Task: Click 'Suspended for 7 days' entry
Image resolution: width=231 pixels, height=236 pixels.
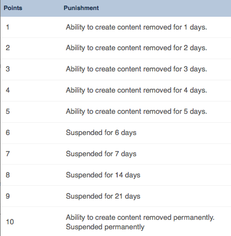Action: pos(101,154)
